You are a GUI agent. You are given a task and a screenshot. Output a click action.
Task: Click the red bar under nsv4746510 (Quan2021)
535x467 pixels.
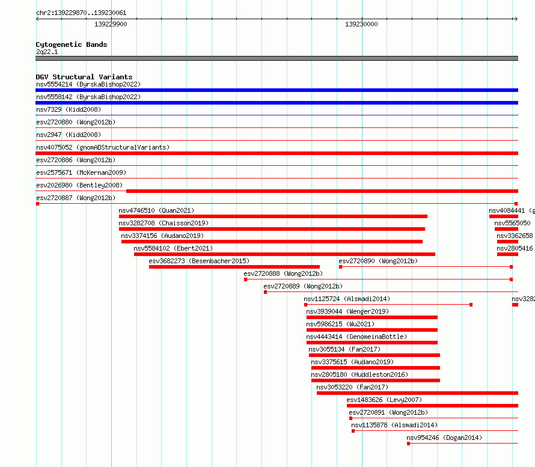click(x=273, y=216)
